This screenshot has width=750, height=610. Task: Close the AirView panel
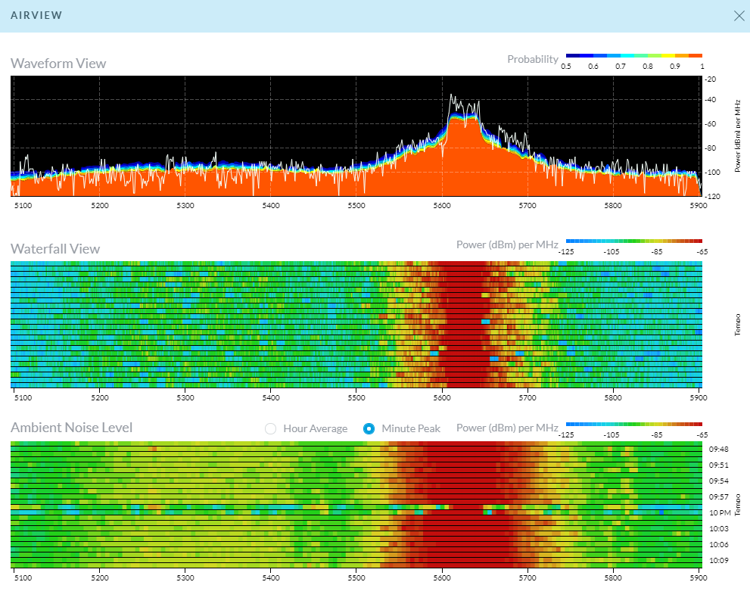[x=739, y=16]
